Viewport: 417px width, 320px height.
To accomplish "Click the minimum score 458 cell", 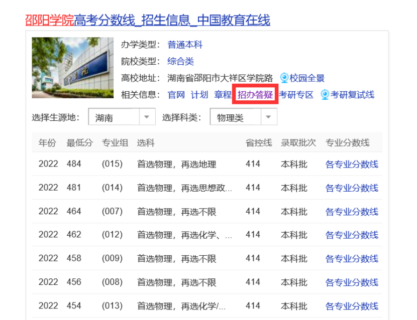I will click(74, 258).
